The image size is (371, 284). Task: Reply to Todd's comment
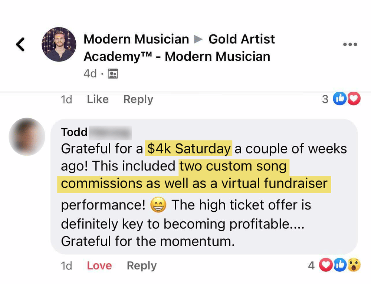pyautogui.click(x=142, y=265)
